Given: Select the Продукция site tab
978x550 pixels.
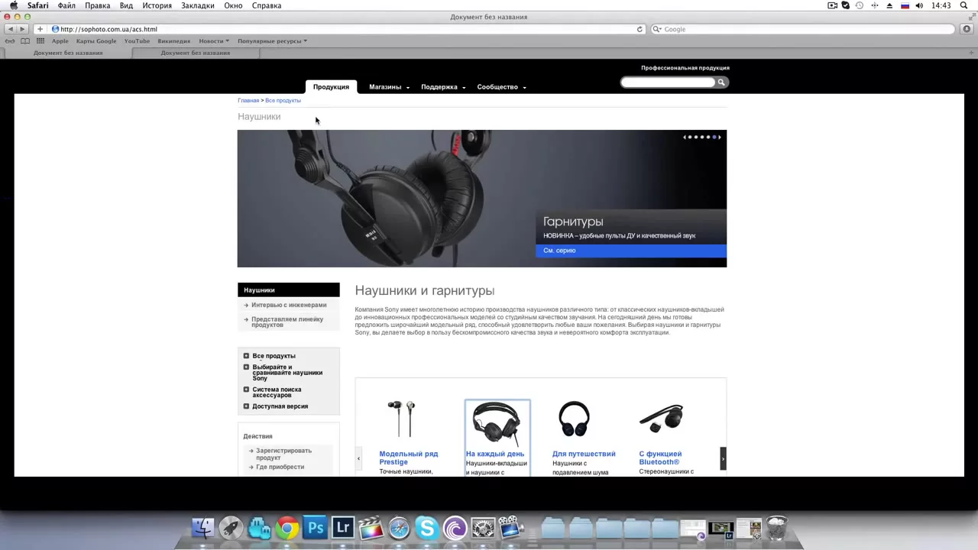Looking at the screenshot, I should pyautogui.click(x=331, y=87).
